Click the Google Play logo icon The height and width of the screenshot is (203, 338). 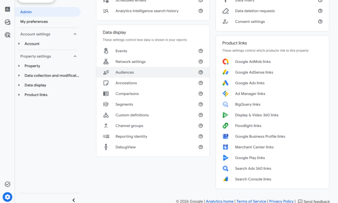[x=225, y=158]
